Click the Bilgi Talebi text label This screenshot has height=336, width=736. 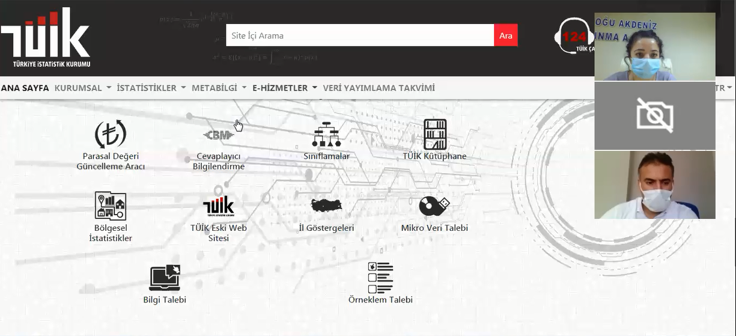165,299
